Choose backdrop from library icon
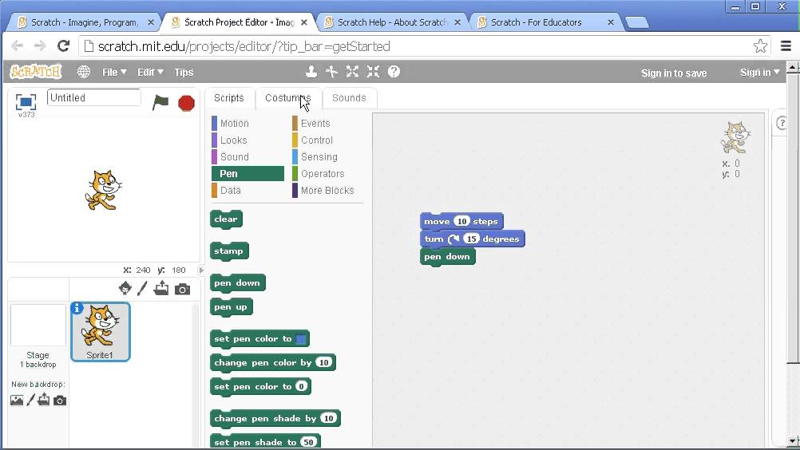Image resolution: width=800 pixels, height=450 pixels. pos(16,400)
